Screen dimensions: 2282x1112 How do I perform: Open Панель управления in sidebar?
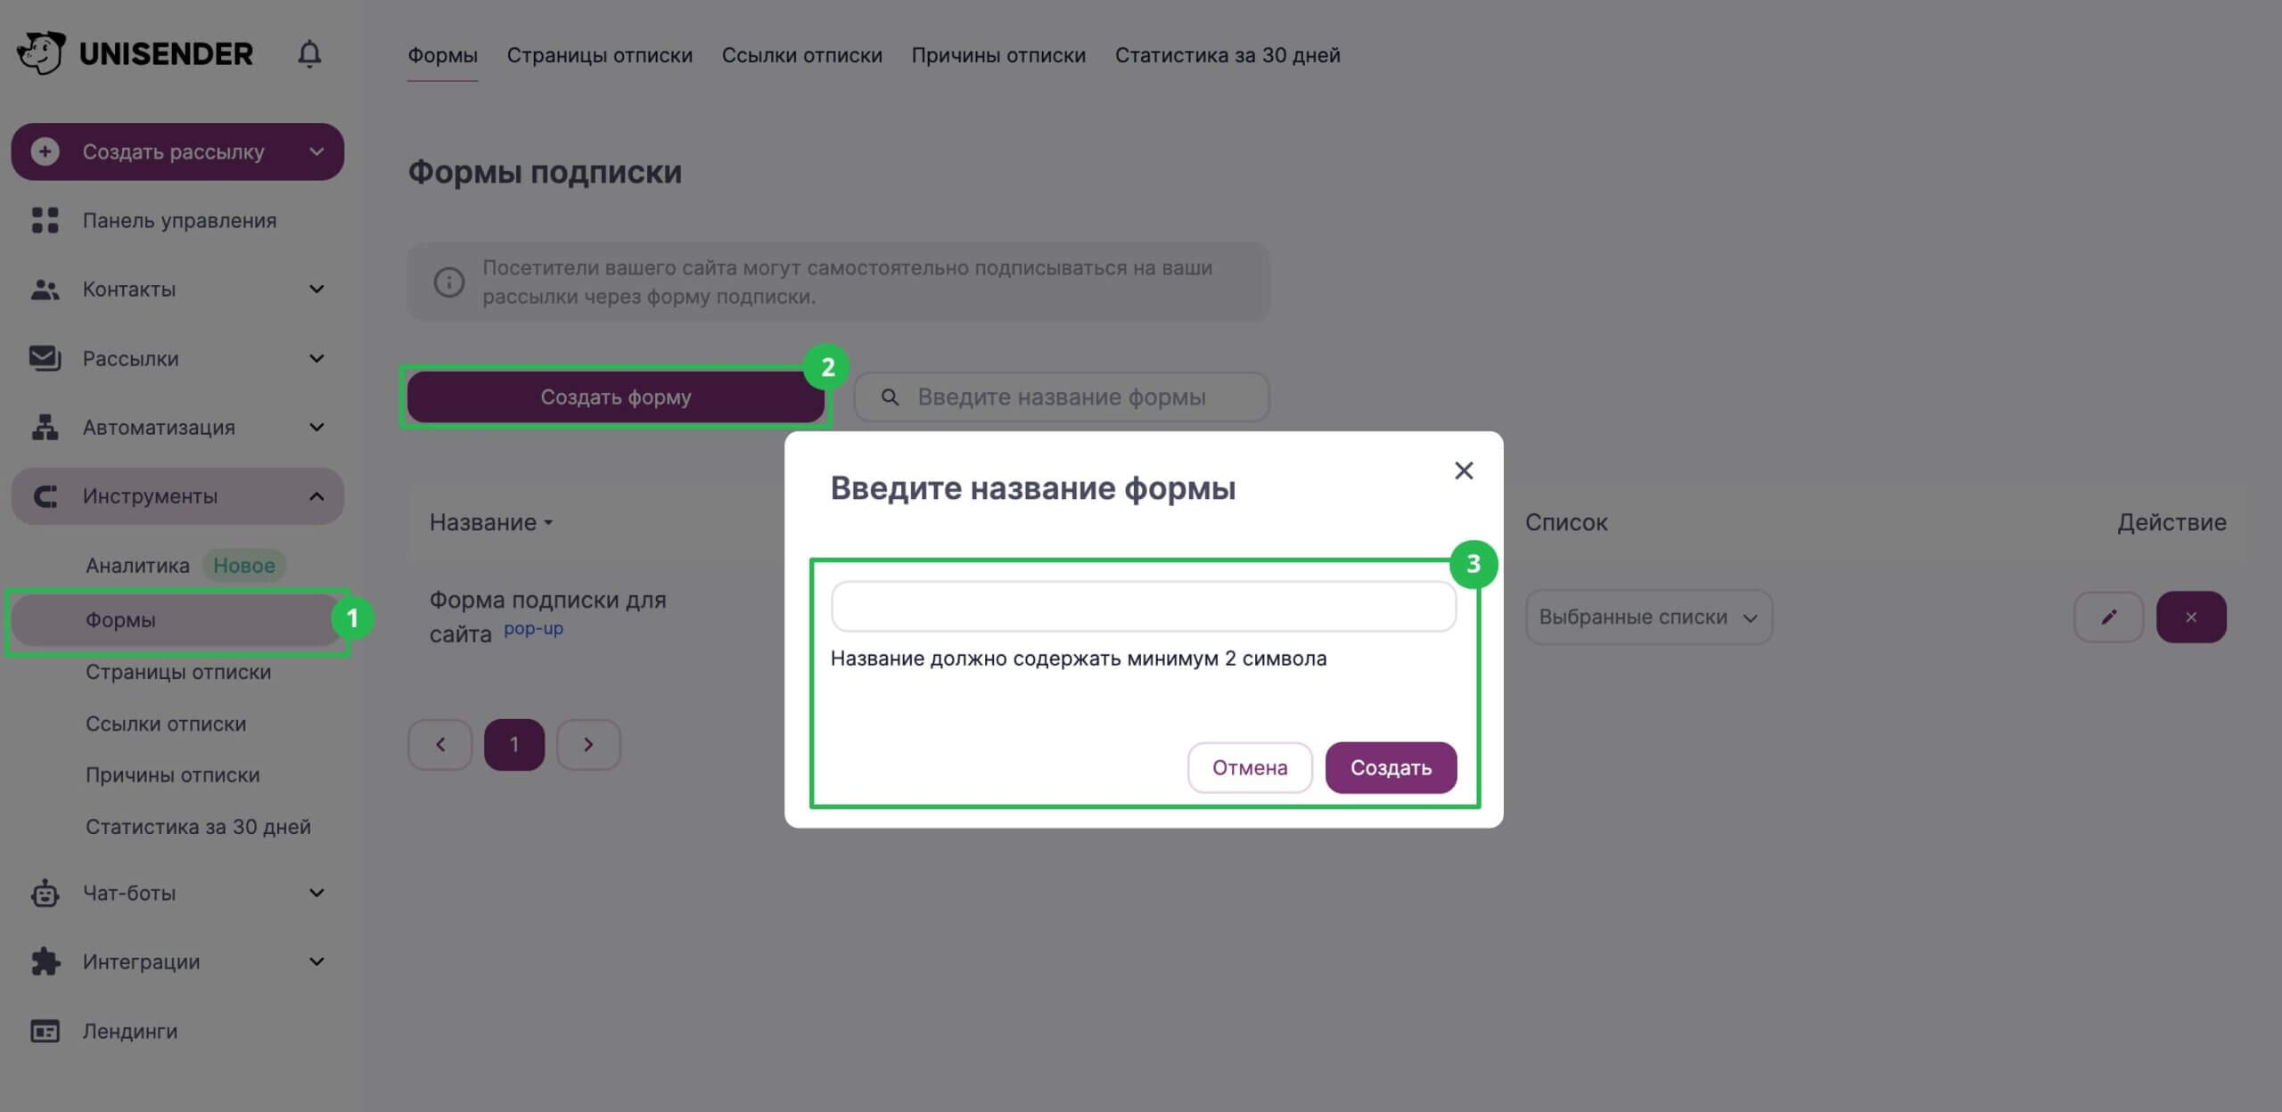178,220
